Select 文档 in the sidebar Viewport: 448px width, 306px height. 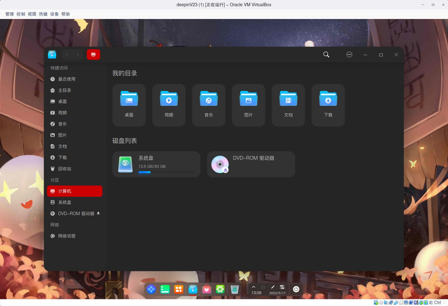click(75, 146)
